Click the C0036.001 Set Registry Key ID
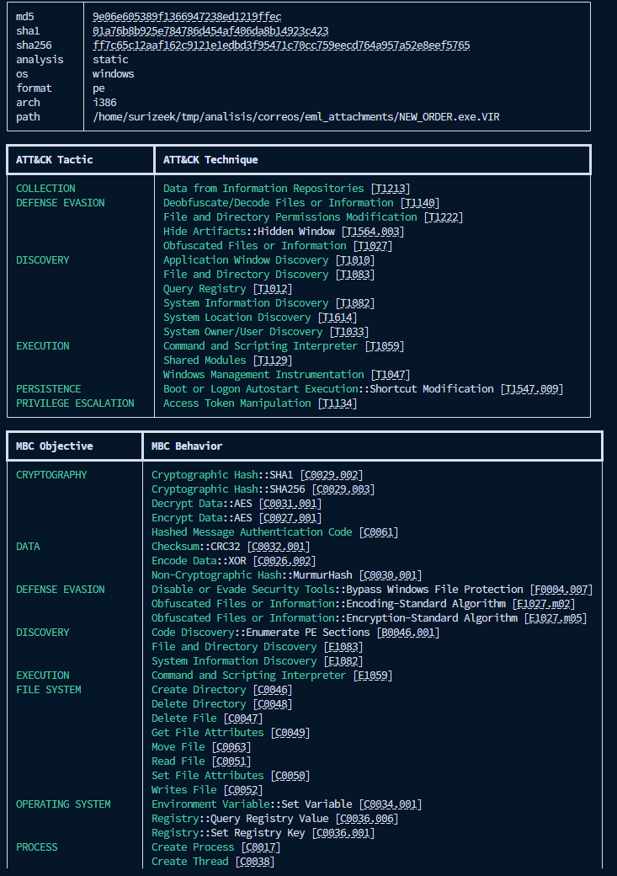Viewport: 617px width, 876px height. coord(343,833)
